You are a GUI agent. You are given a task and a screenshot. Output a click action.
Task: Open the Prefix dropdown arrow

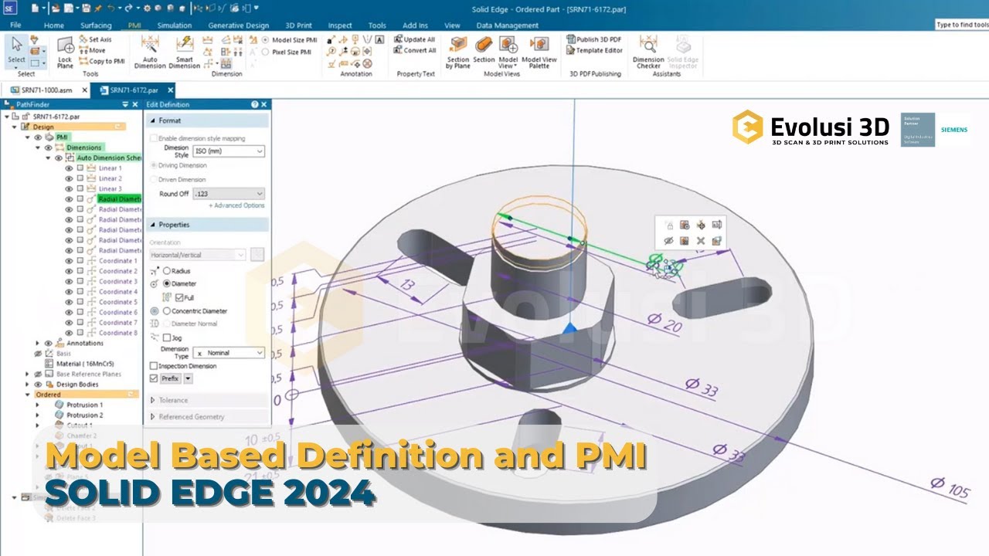click(188, 378)
